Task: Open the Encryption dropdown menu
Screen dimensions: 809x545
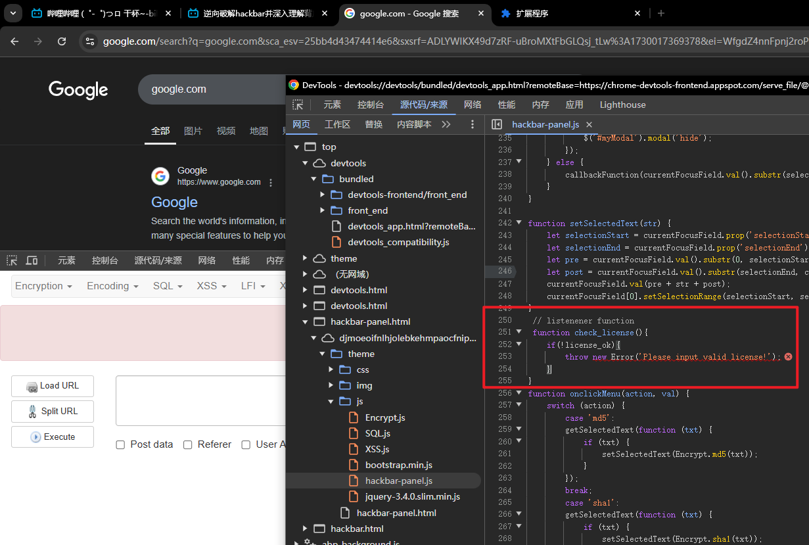Action: coord(43,286)
